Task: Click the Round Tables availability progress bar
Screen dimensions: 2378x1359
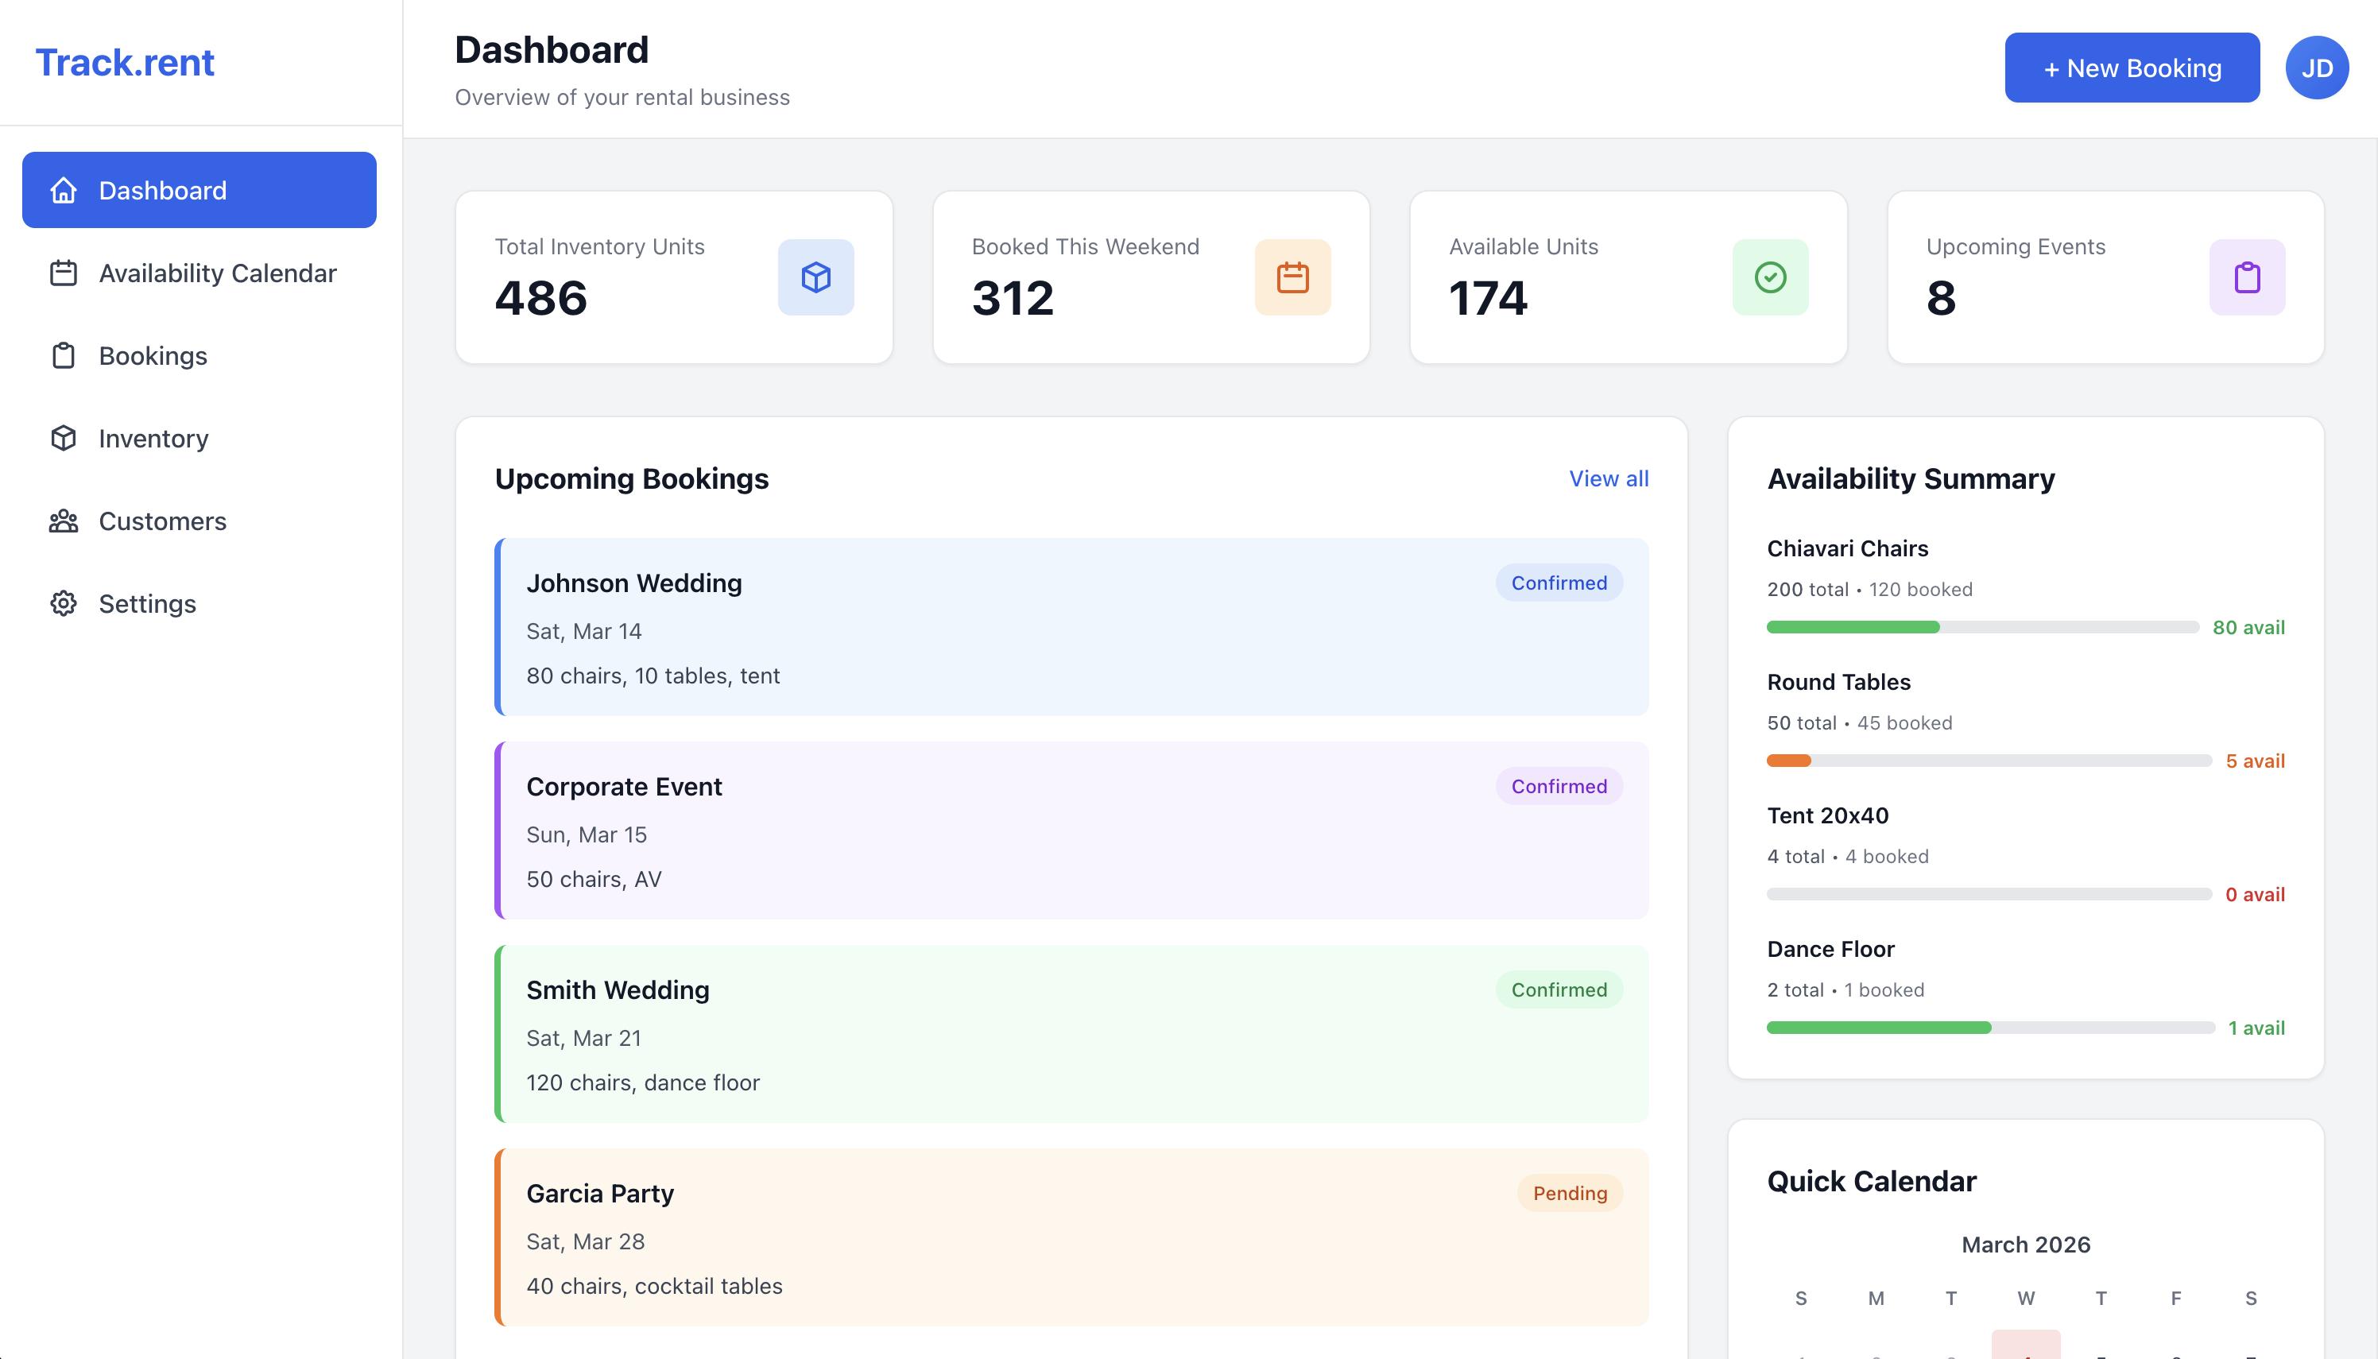Action: pyautogui.click(x=1986, y=760)
